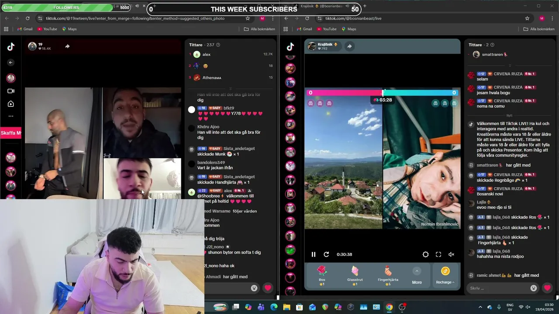Click emoji button in left chat input
The height and width of the screenshot is (314, 559).
click(x=254, y=288)
